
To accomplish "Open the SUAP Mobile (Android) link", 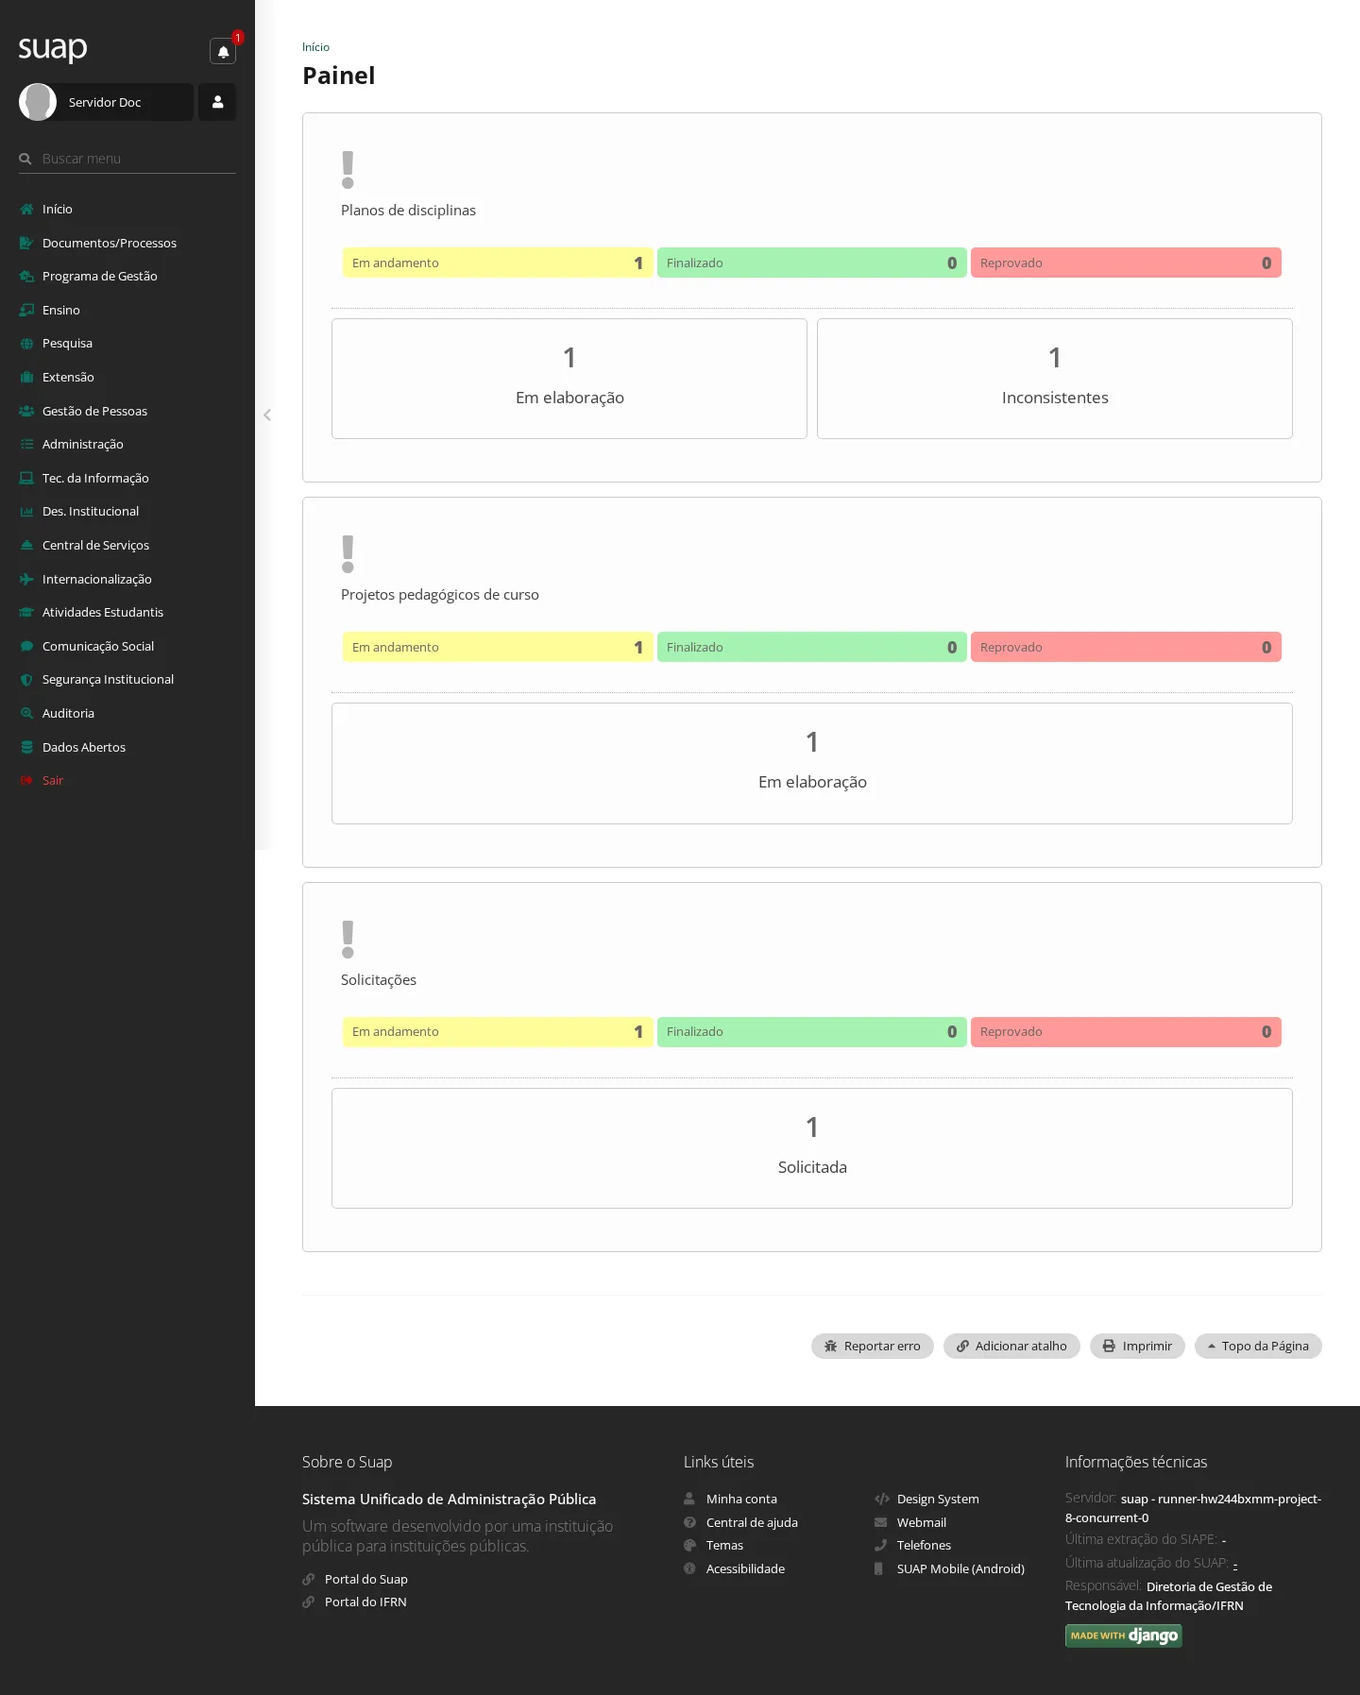I will point(960,1568).
